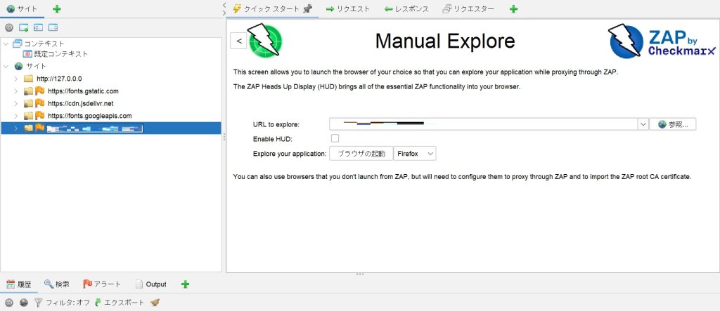Viewport: 720px width, 311px height.
Task: Click the scope target icon in history toolbar
Action: (8, 303)
